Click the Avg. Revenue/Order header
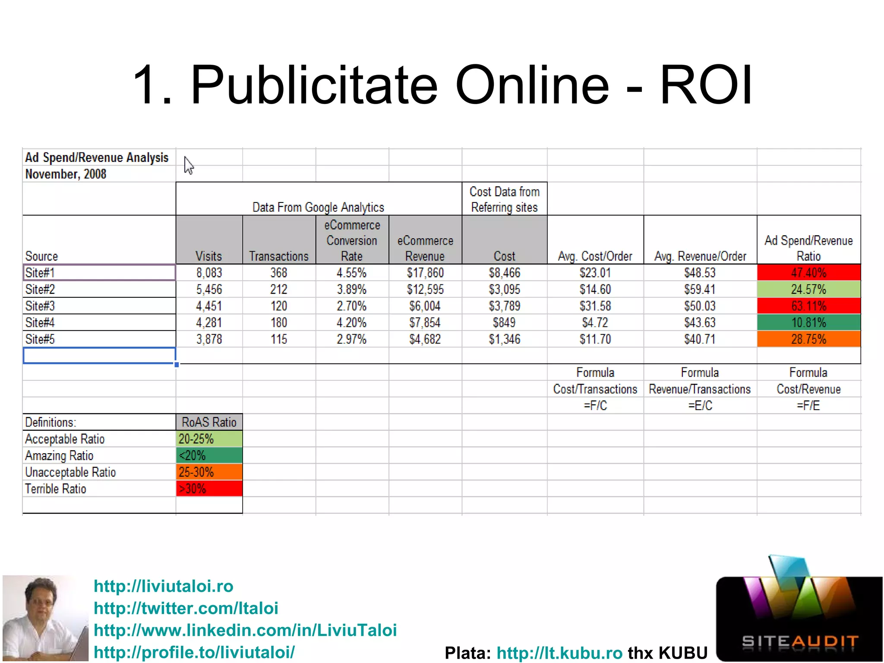This screenshot has width=884, height=663. [700, 240]
